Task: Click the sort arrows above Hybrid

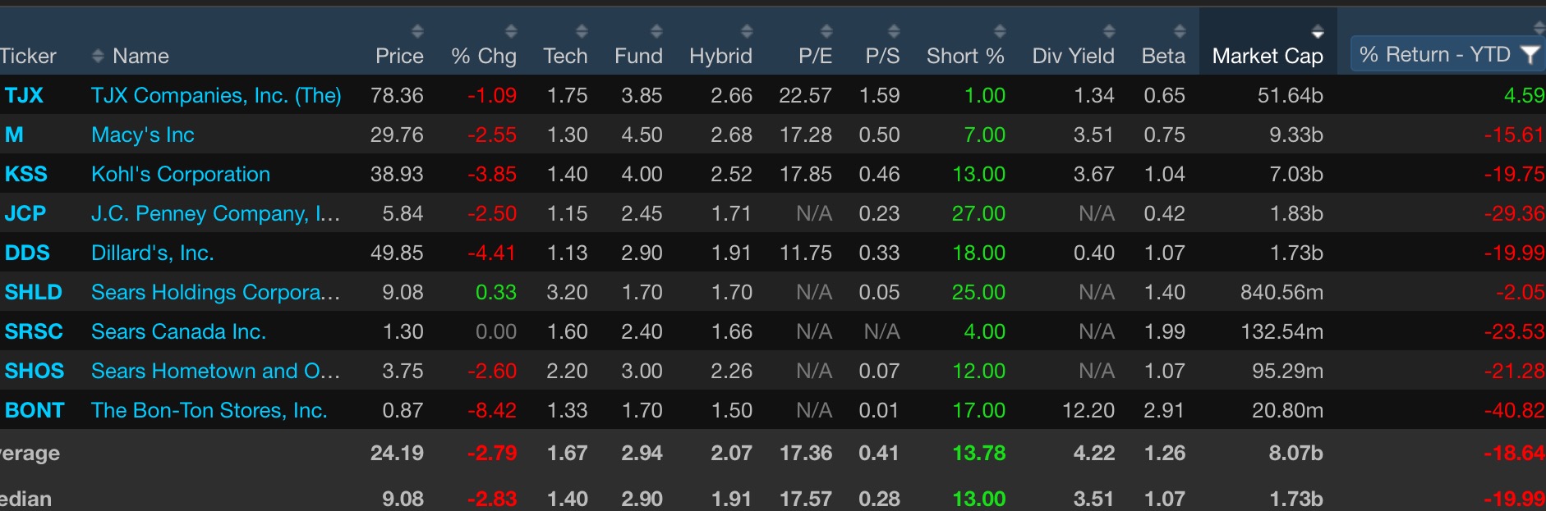Action: pos(747,31)
